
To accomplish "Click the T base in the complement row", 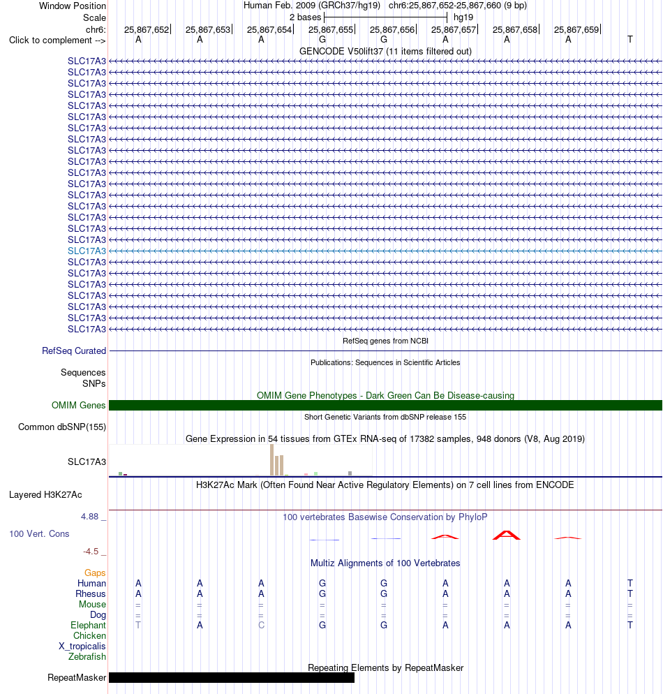I will tap(630, 39).
